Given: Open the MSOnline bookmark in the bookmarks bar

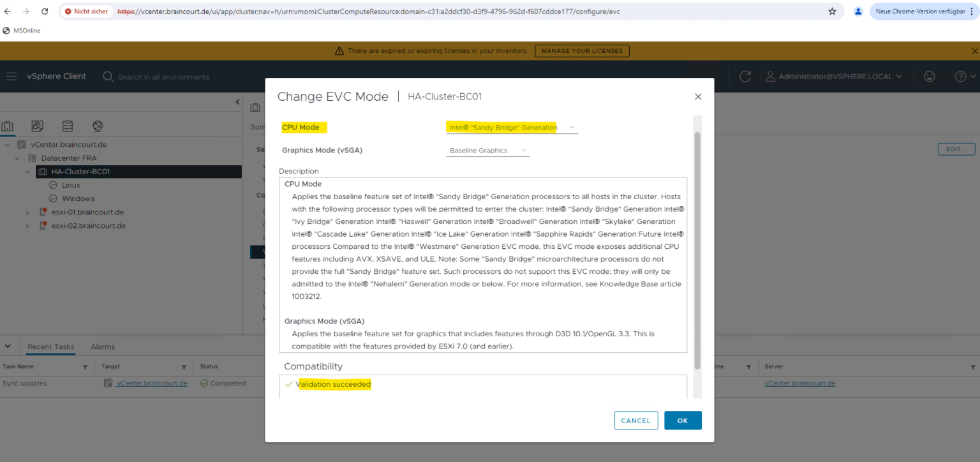Looking at the screenshot, I should point(23,30).
